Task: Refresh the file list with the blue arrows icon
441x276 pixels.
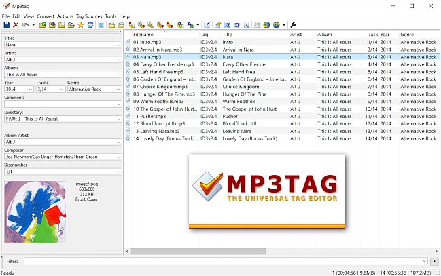Action: click(x=90, y=25)
